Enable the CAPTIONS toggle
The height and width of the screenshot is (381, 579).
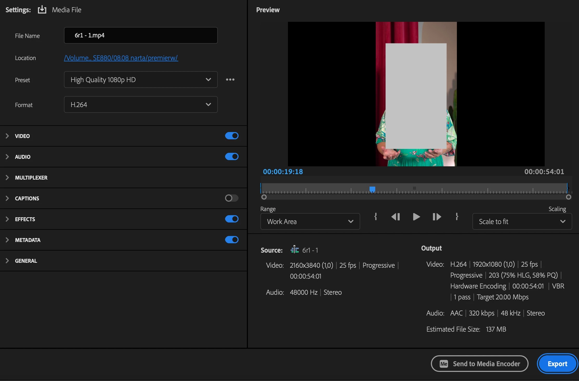[x=232, y=198]
